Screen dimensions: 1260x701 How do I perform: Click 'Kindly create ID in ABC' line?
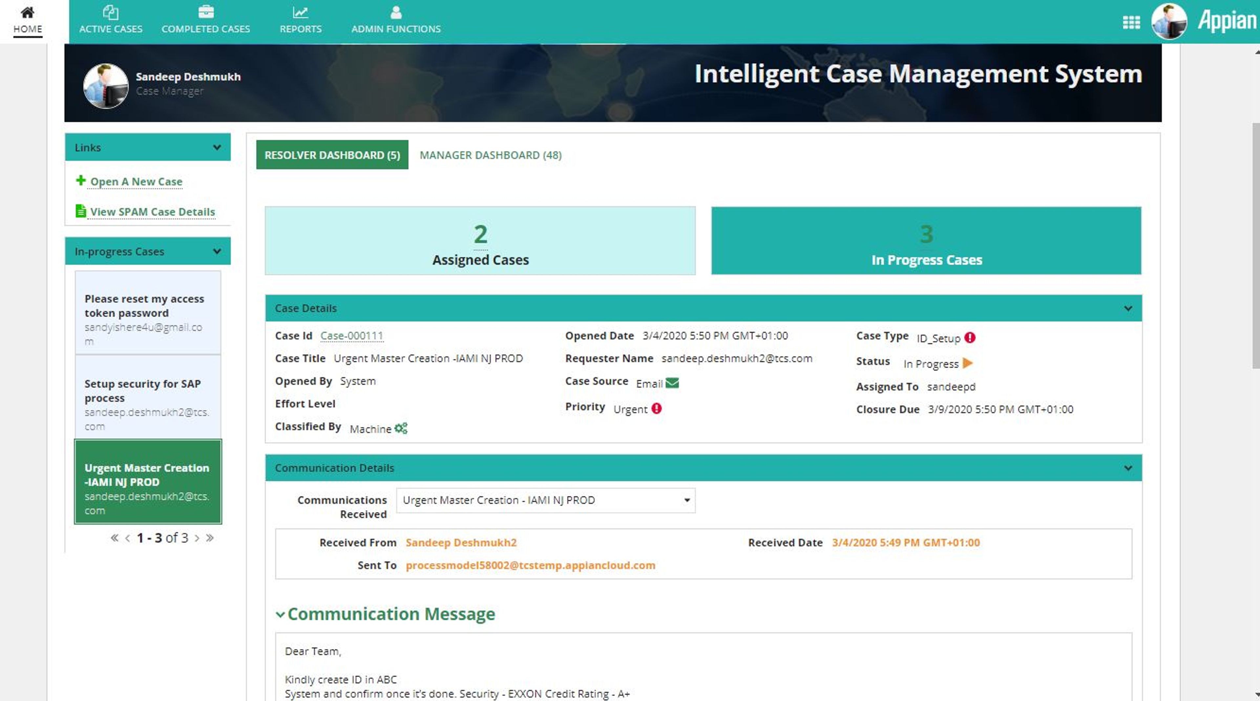341,679
